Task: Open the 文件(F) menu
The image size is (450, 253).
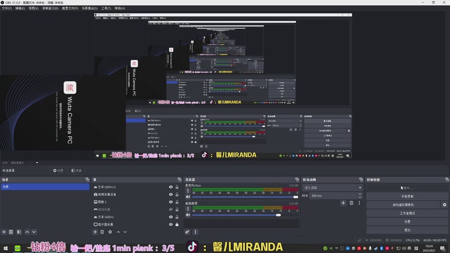Action: click(x=7, y=8)
